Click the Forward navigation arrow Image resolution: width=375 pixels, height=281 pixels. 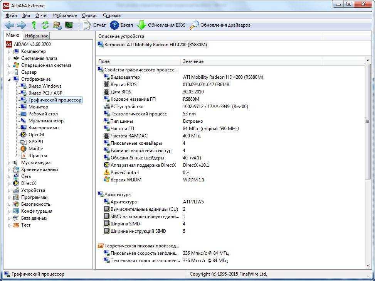coord(21,25)
